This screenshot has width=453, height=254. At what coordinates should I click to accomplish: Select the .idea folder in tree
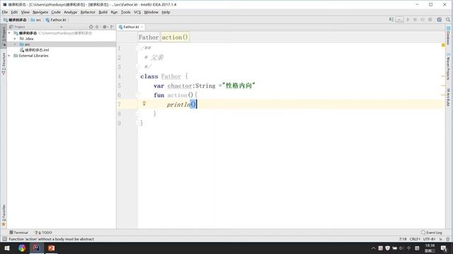pyautogui.click(x=27, y=39)
